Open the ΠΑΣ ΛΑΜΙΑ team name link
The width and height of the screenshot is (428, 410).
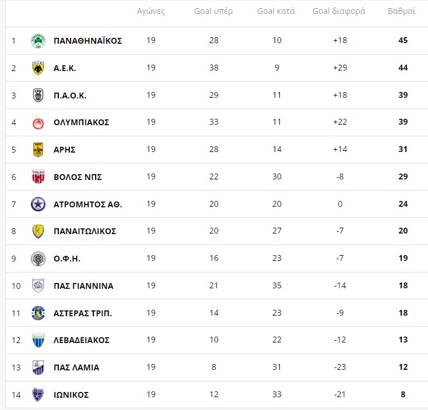(76, 367)
